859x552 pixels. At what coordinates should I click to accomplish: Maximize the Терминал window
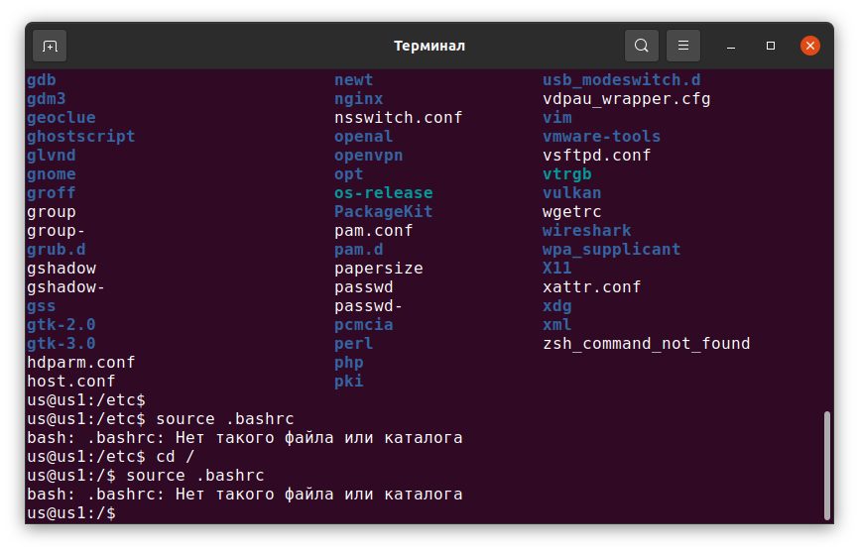(x=771, y=46)
